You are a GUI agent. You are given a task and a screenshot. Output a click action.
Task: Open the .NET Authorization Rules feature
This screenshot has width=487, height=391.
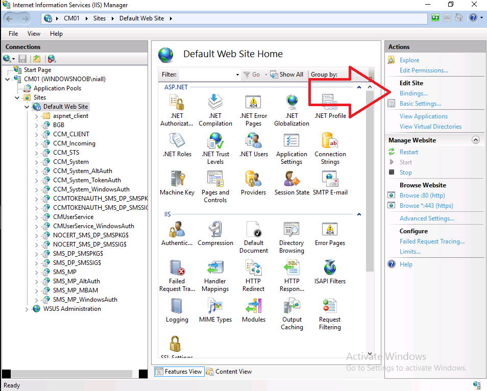pos(177,110)
